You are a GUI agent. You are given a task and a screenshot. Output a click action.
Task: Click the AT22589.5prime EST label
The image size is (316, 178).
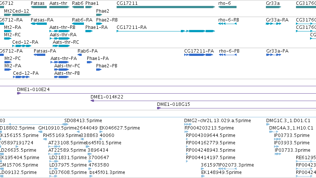tap(67, 150)
